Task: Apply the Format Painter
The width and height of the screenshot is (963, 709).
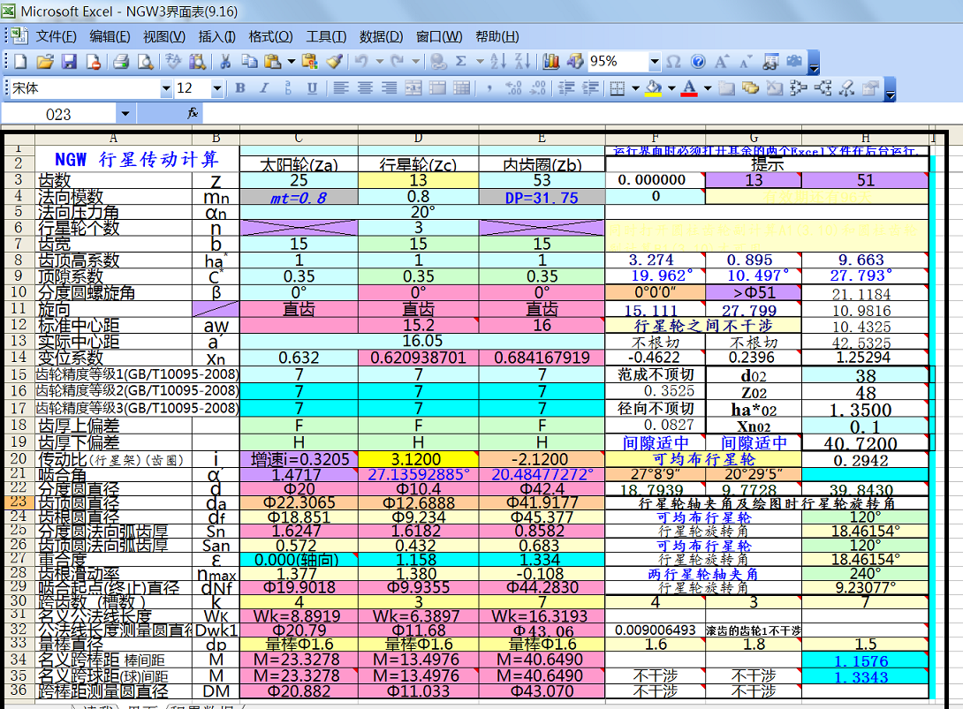Action: click(334, 62)
